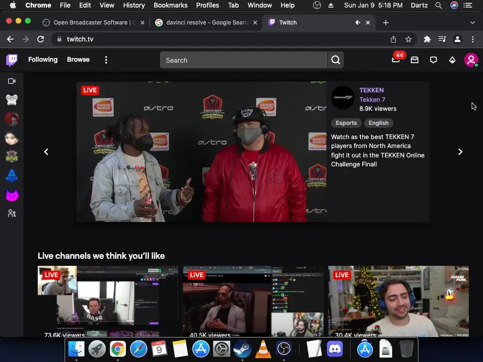
Task: Open the 30.4K viewers stream thumbnail
Action: 399,301
